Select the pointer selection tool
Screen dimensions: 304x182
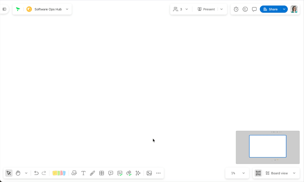(9, 173)
